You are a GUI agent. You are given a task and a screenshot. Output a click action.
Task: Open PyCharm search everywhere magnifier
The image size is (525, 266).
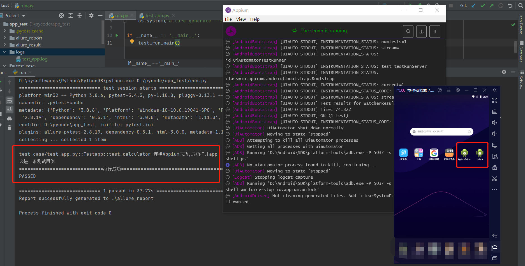click(x=521, y=6)
